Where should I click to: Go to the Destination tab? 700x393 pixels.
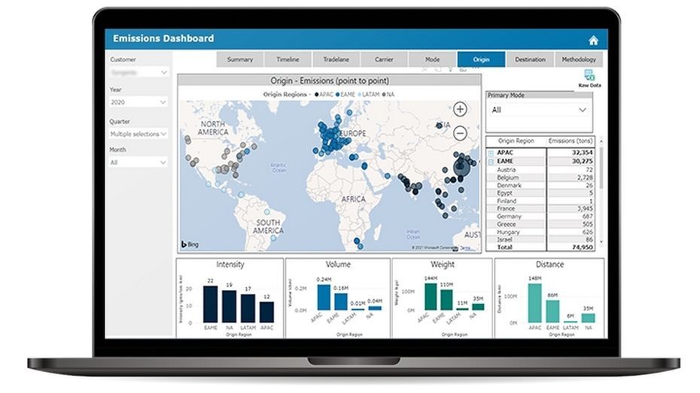(x=530, y=59)
